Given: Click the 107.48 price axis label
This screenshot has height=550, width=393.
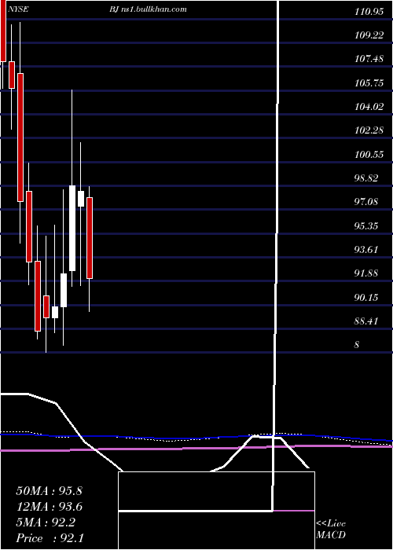Looking at the screenshot, I should point(369,59).
